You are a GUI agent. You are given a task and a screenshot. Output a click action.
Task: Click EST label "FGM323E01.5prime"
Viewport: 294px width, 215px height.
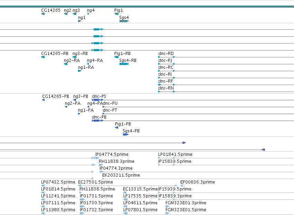pos(186,210)
